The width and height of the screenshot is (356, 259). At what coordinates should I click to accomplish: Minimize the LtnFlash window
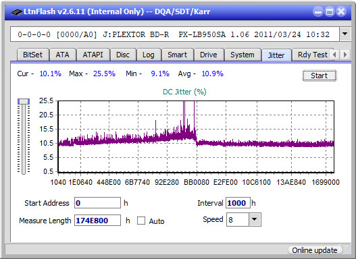pos(318,11)
